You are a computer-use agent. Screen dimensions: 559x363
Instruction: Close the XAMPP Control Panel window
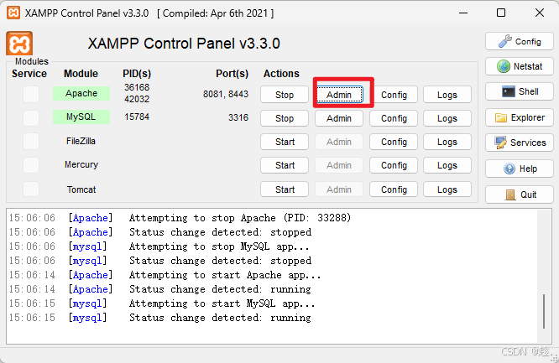(540, 13)
